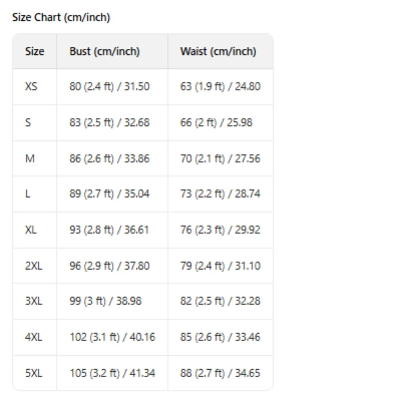Select the S size row label

[x=28, y=122]
